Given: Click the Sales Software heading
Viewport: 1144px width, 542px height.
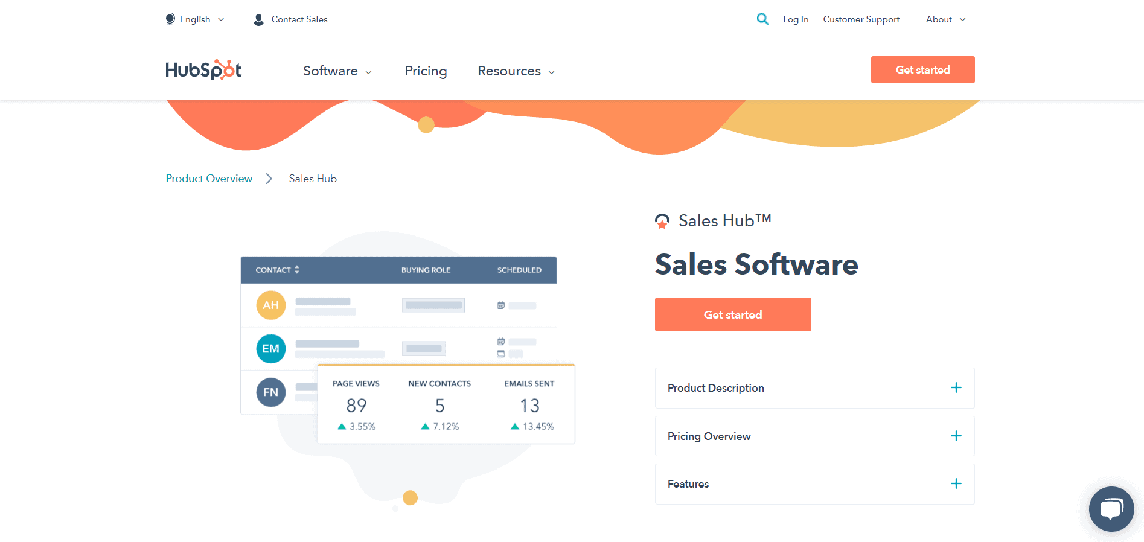Looking at the screenshot, I should 756,264.
